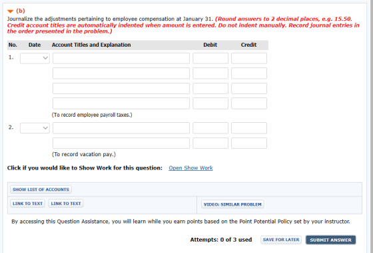Click the Show List of Accounts button

click(41, 190)
